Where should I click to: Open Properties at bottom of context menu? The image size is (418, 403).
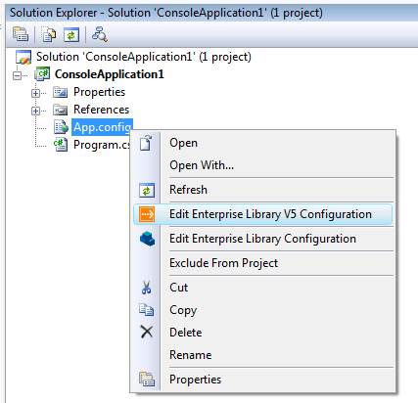(x=195, y=380)
